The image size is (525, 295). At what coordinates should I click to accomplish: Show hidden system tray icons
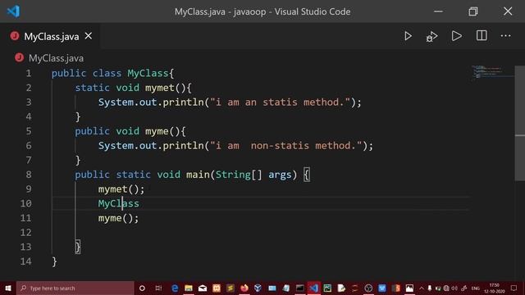point(422,288)
